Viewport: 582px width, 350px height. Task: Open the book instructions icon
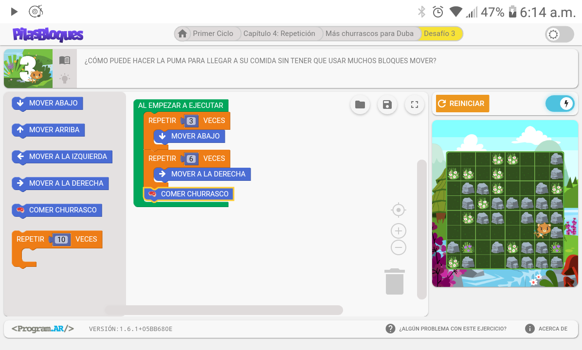click(x=65, y=60)
